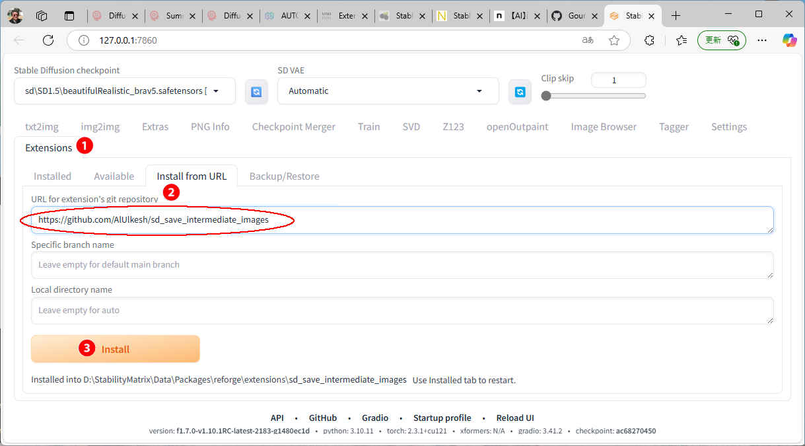Open a new browser tab
The image size is (805, 446).
676,15
